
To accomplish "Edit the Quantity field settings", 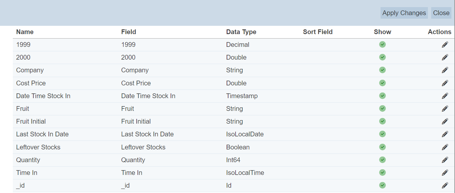I will (x=445, y=160).
